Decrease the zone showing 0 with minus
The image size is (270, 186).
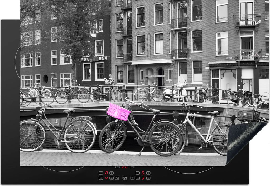pyautogui.click(x=101, y=173)
